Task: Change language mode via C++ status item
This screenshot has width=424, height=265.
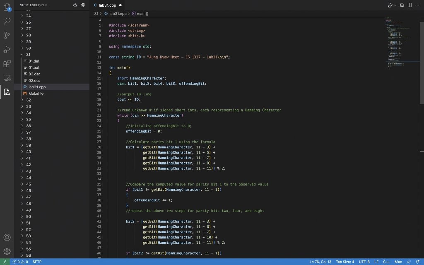Action: [386, 262]
